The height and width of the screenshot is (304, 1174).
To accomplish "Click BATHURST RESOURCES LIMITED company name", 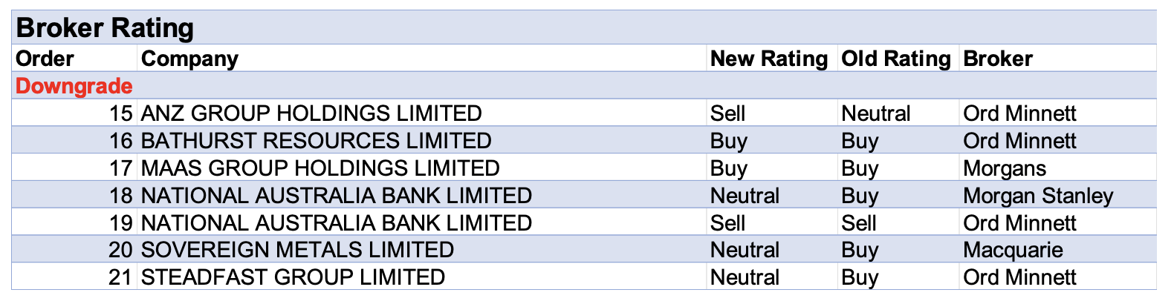I will (316, 141).
